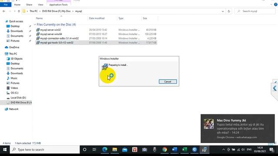278x156 pixels.
Task: Click the taskbar 'Type here to search' box
Action: [45, 149]
